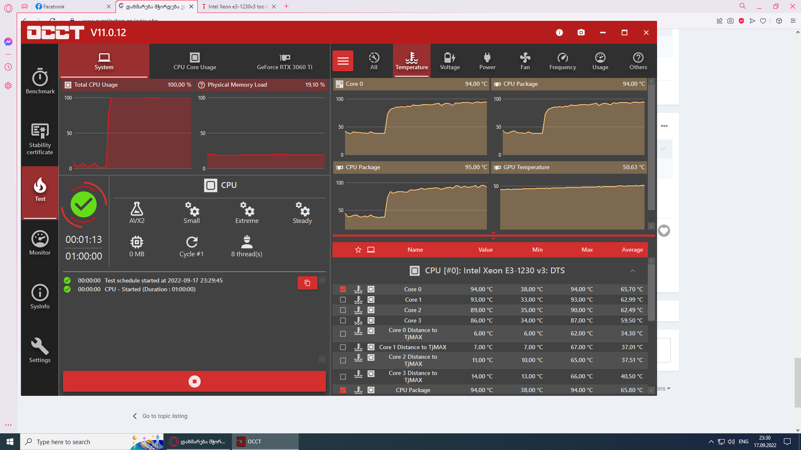This screenshot has height=450, width=801.
Task: Uncheck the Core 0 graph checkbox
Action: [x=343, y=289]
